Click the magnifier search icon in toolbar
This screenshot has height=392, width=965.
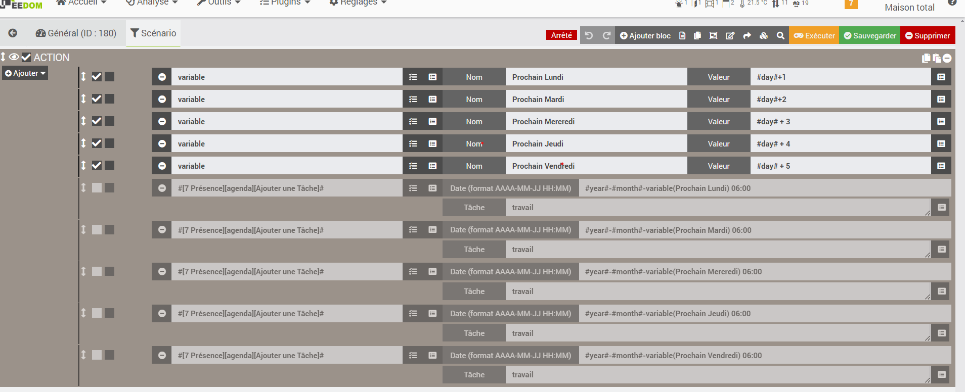780,35
